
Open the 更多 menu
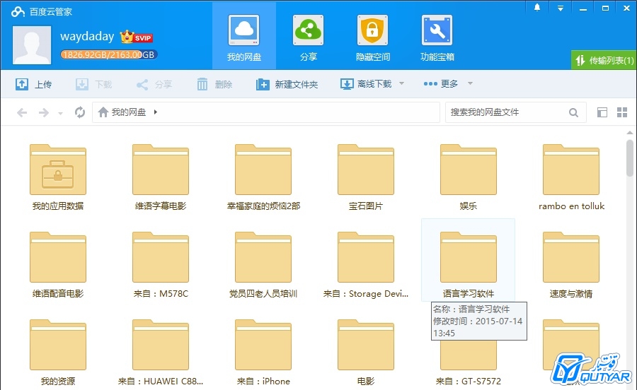[441, 83]
